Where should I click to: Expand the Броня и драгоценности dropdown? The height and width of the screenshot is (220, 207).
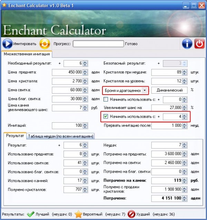pyautogui.click(x=145, y=90)
